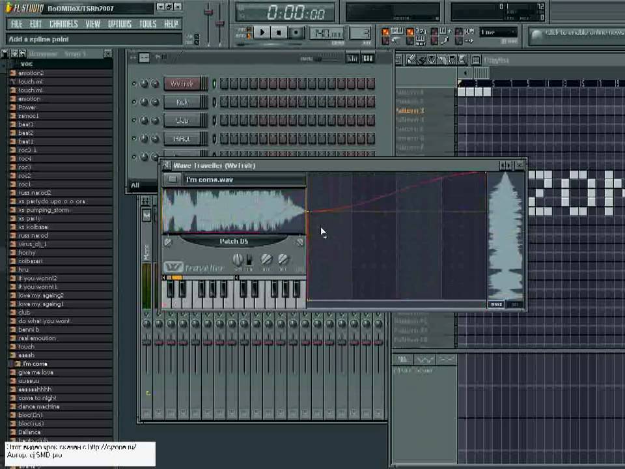This screenshot has height=469, width=625.
Task: Select the playlist paint brush tool
Action: pos(421,60)
